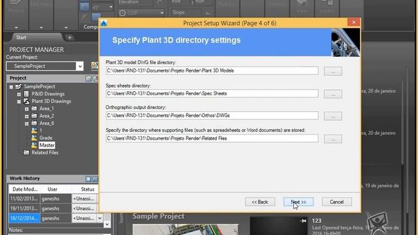Open the COP dropdown in ribbon

click(161, 13)
